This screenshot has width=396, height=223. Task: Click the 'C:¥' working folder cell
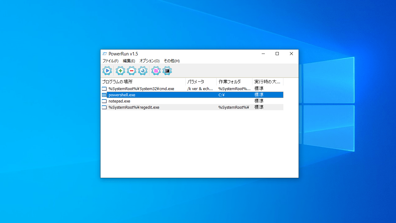tap(222, 95)
